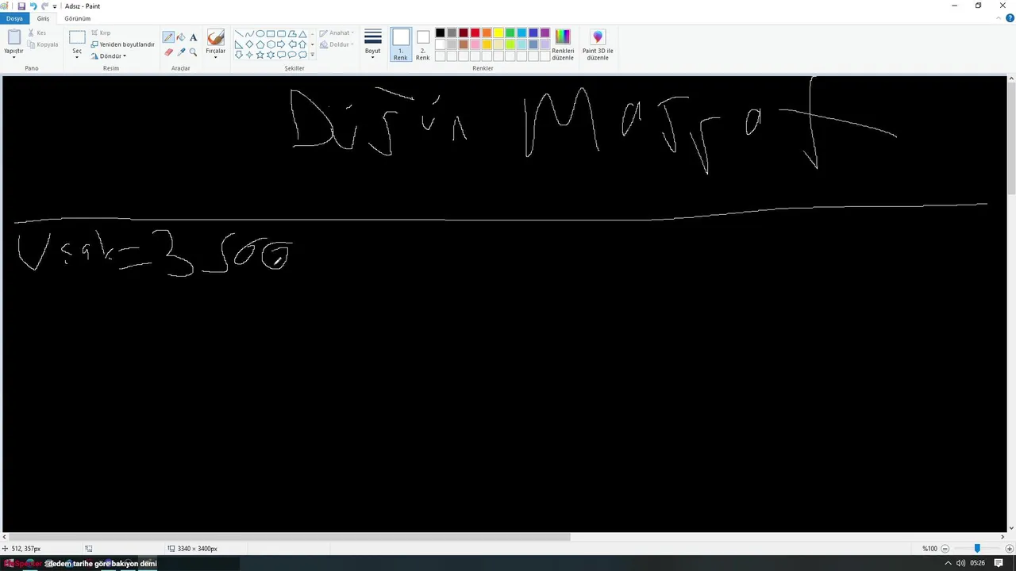Pick the Diamond shape
The height and width of the screenshot is (571, 1016).
[x=249, y=44]
